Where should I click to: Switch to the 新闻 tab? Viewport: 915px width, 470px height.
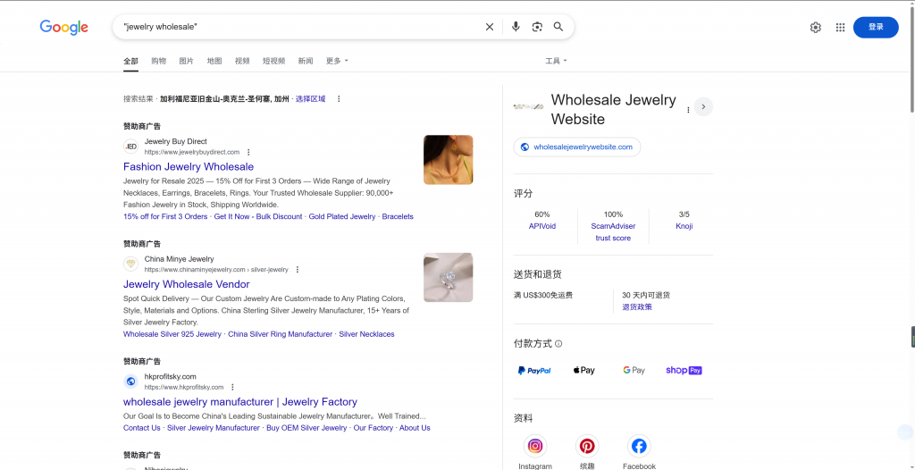(306, 61)
